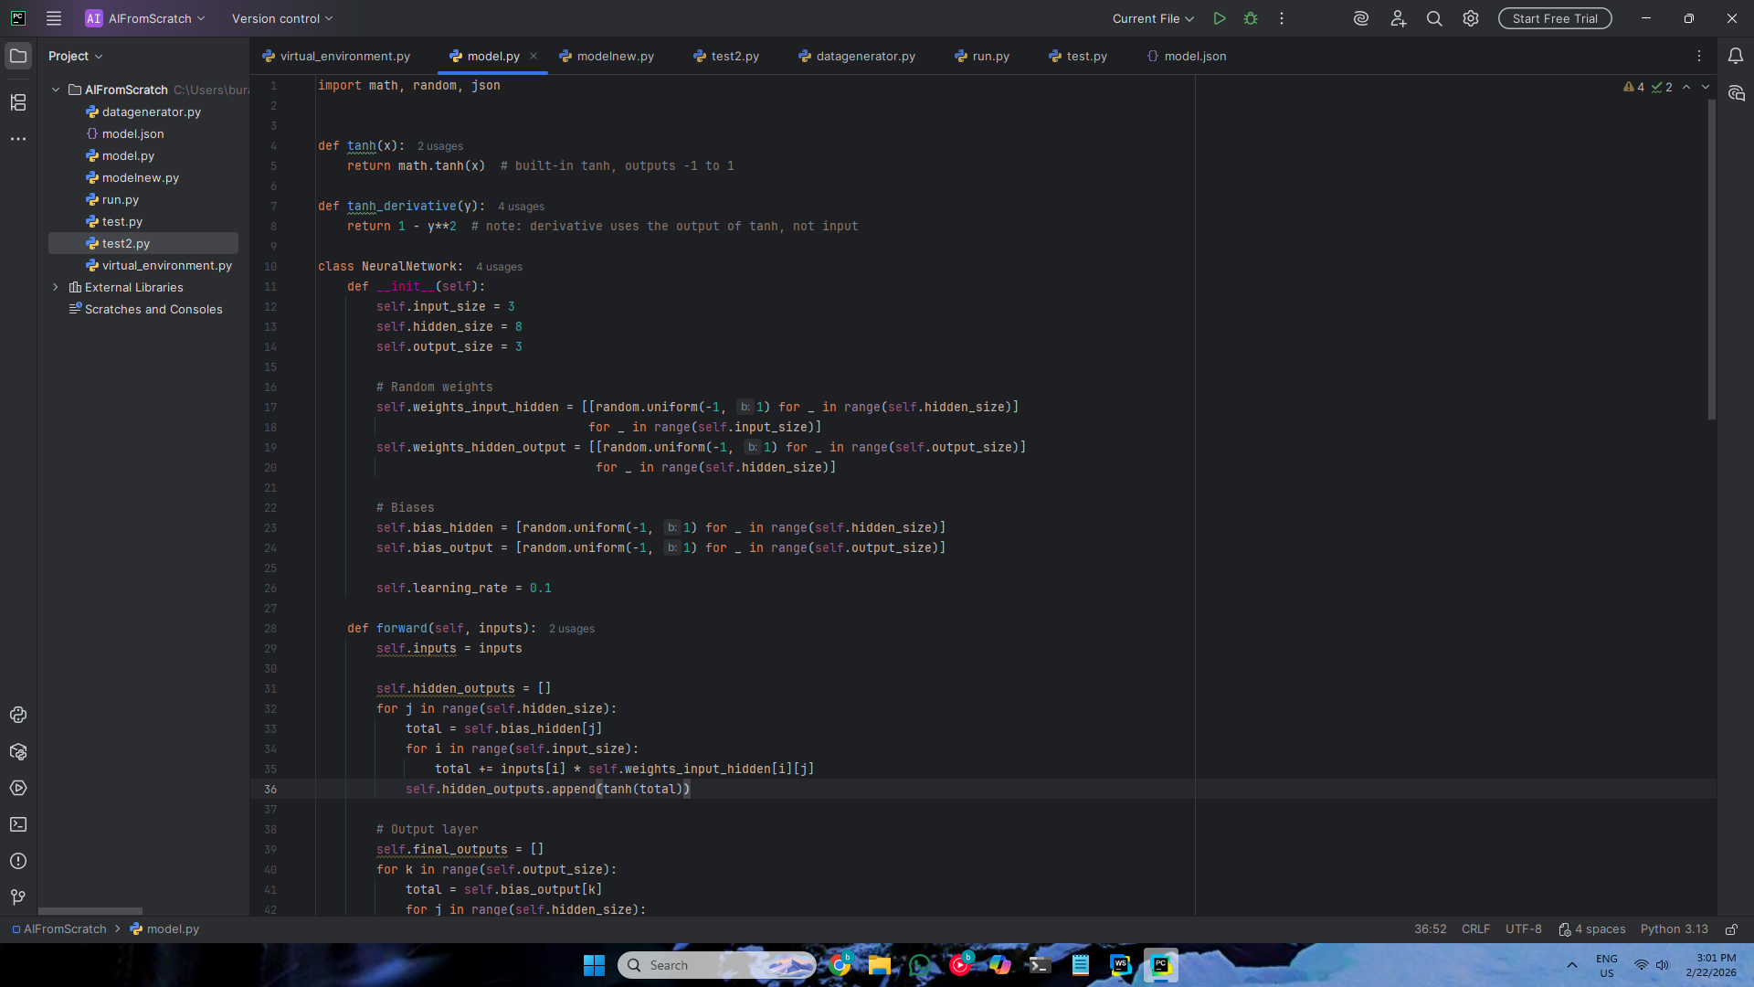Image resolution: width=1754 pixels, height=987 pixels.
Task: Open the Git version control tool window
Action: point(18,897)
